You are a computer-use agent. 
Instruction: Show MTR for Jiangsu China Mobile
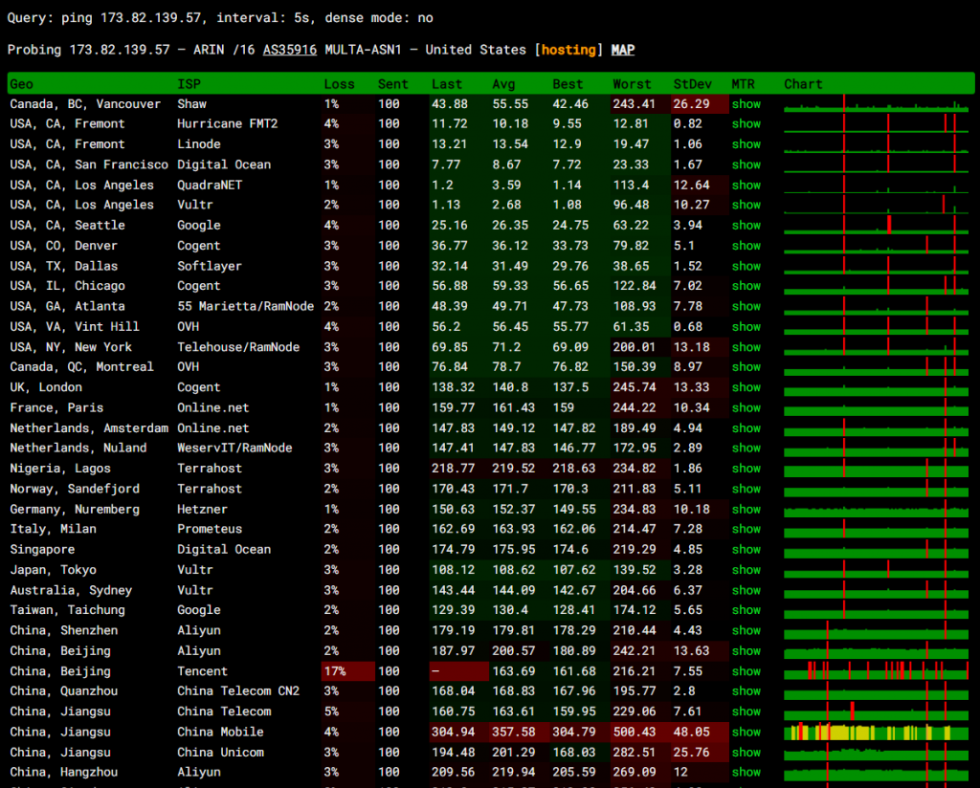[x=746, y=732]
